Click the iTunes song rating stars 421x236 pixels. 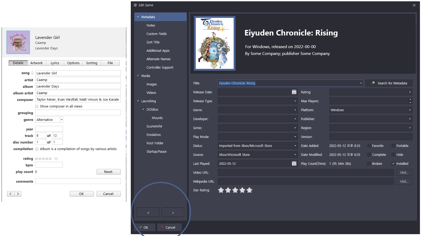[43, 159]
